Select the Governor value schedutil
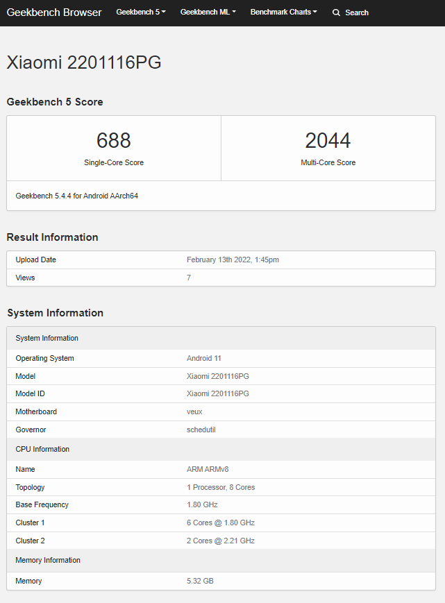This screenshot has height=603, width=445. [201, 430]
